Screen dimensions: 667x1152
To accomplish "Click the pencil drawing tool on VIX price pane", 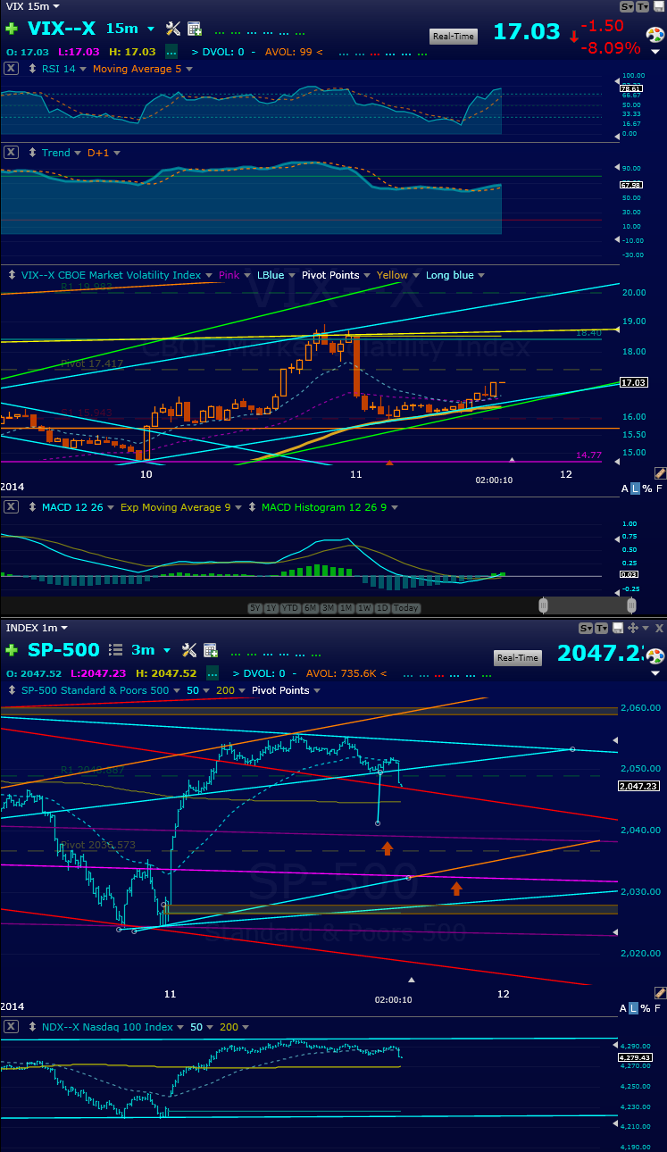I will tap(660, 472).
